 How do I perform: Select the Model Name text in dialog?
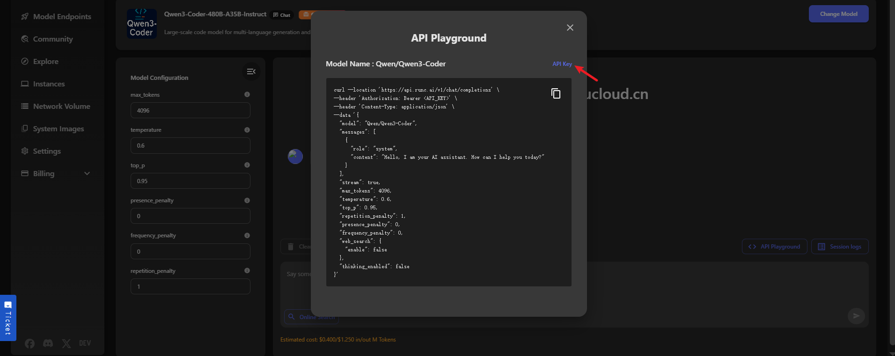(386, 64)
